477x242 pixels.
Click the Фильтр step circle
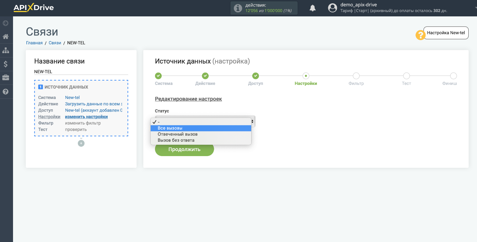click(x=356, y=76)
